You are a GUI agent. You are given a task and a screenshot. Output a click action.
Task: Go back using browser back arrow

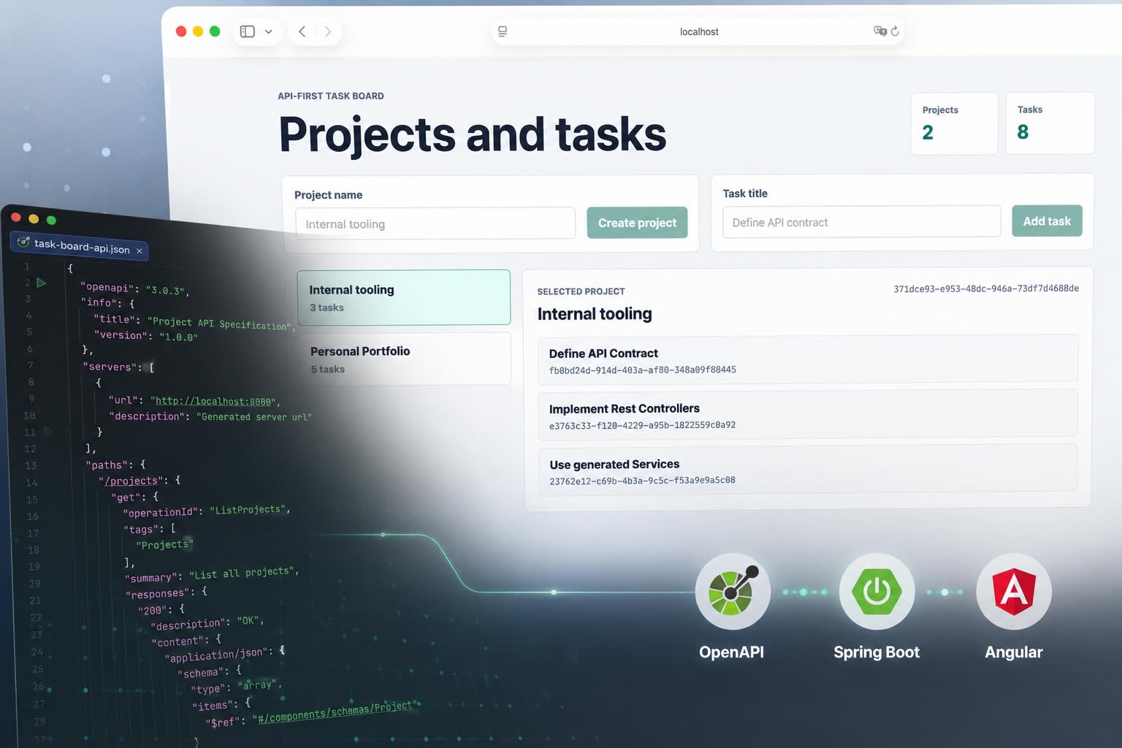302,31
